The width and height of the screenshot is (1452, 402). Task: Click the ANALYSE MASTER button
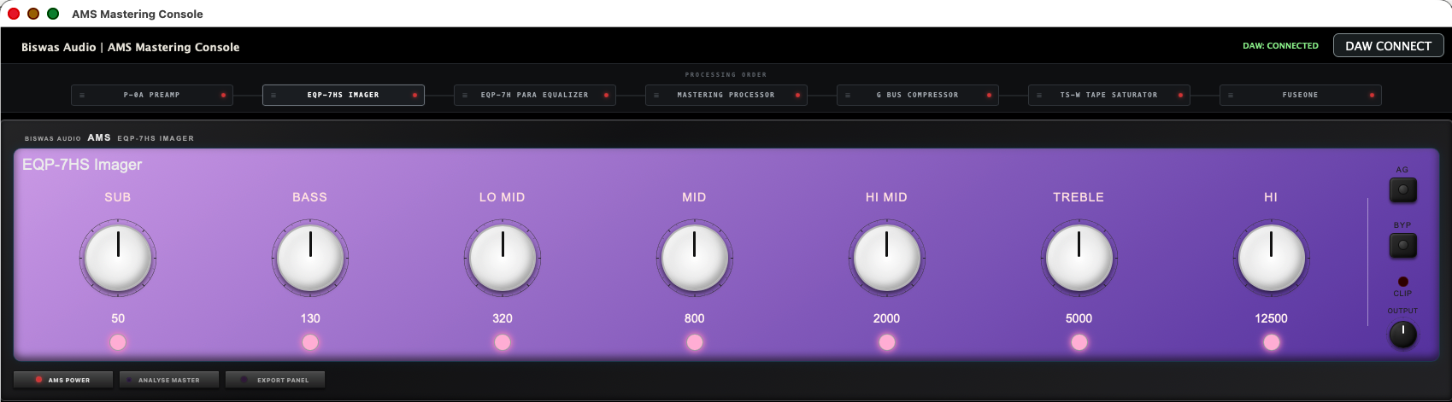point(169,380)
